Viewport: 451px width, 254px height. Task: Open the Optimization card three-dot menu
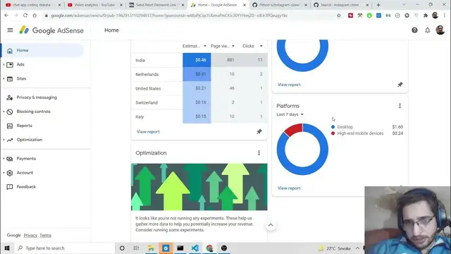259,153
